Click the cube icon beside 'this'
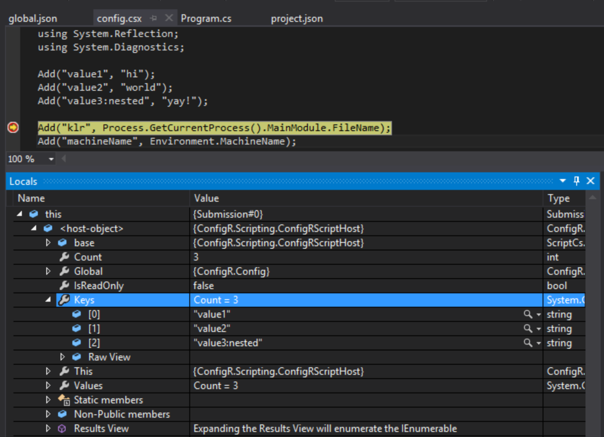This screenshot has height=437, width=604. [x=34, y=214]
